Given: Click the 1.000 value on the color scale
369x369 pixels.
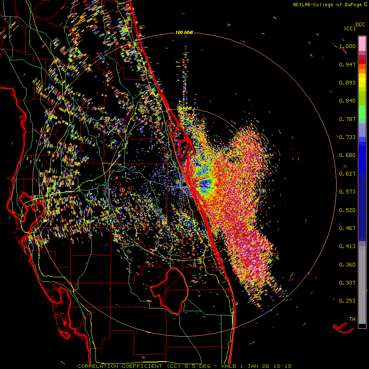Looking at the screenshot, I should coord(347,46).
